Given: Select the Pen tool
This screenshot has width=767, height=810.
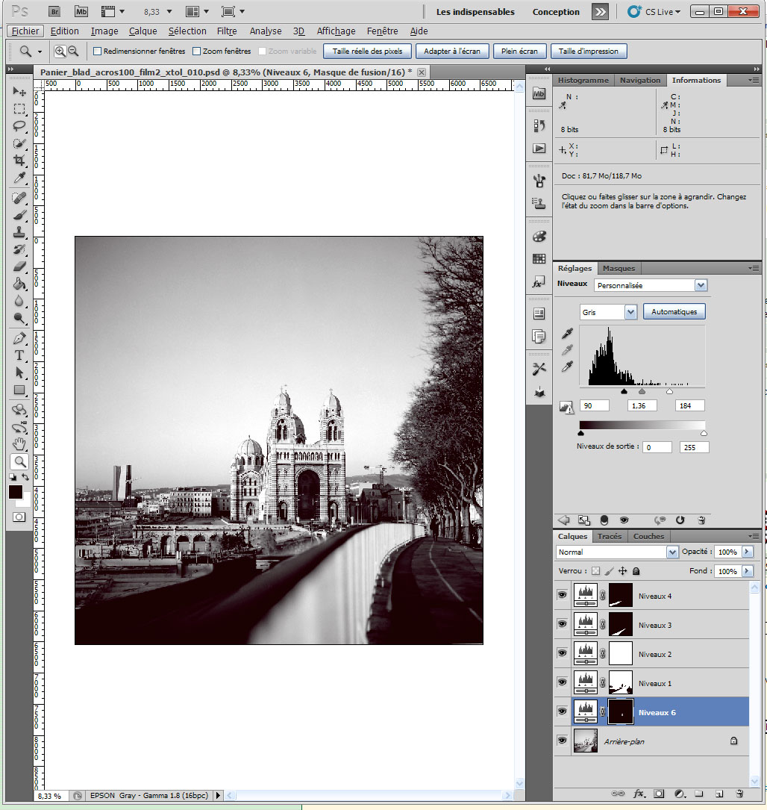Looking at the screenshot, I should 19,338.
